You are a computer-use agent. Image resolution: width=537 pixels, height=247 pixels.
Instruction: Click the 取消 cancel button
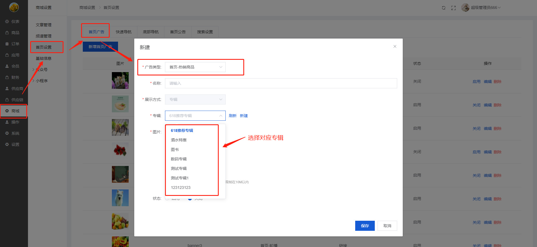387,226
